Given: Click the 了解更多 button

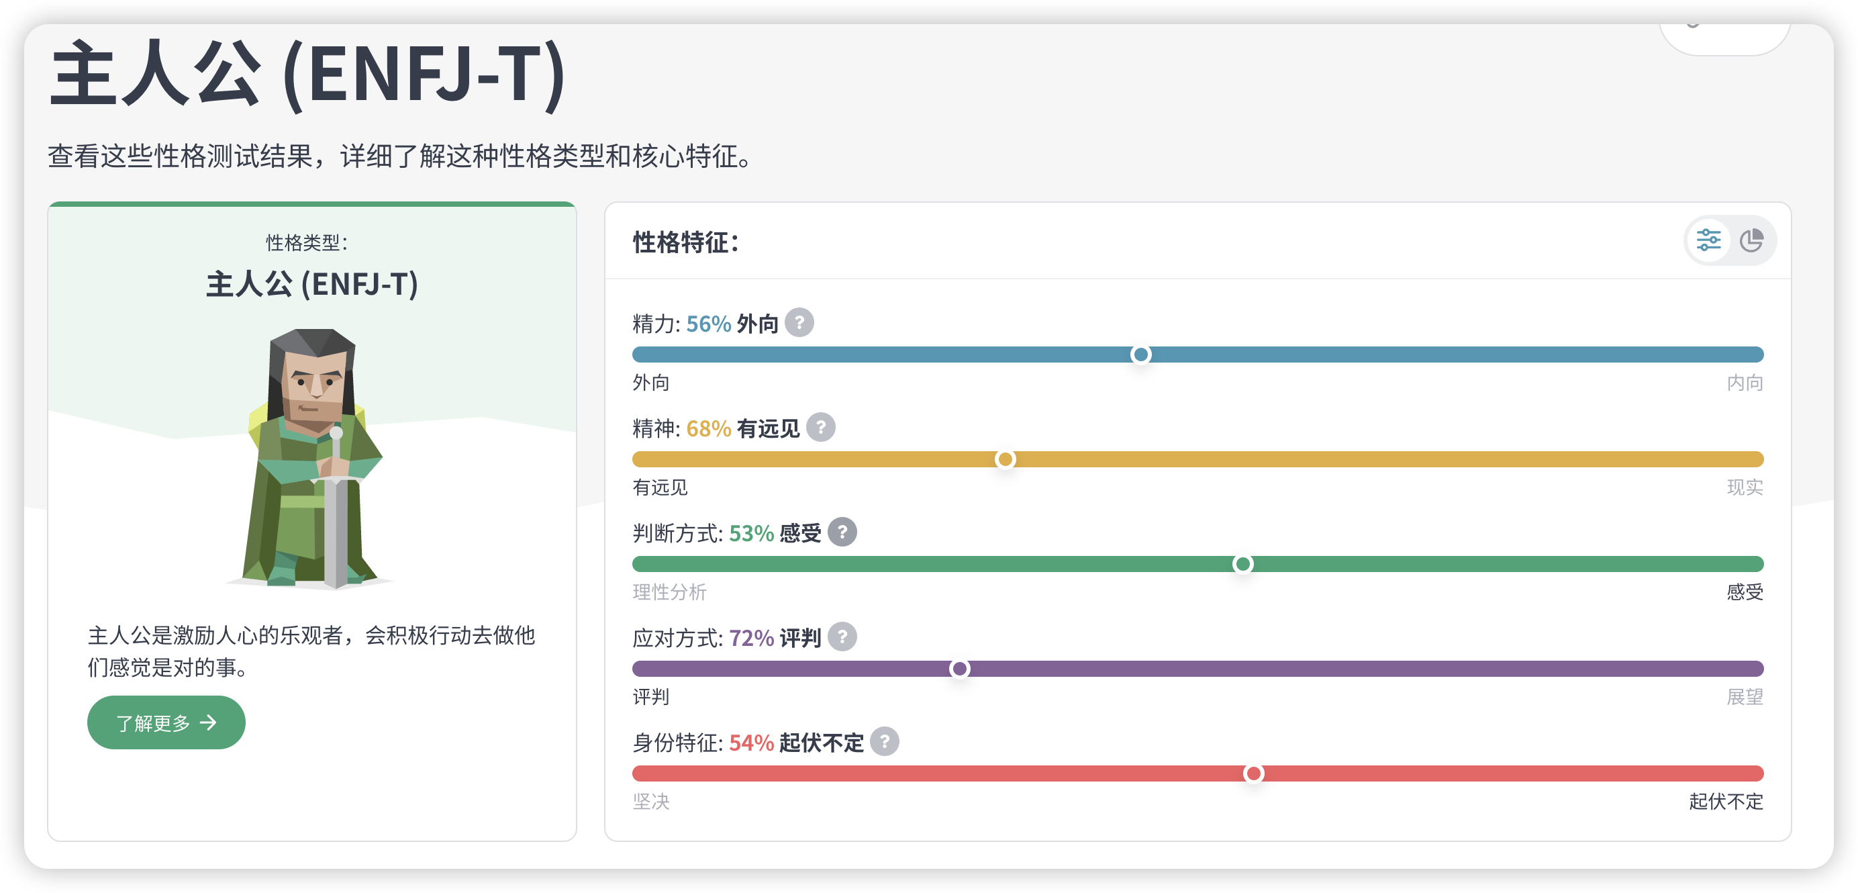Looking at the screenshot, I should [x=166, y=722].
